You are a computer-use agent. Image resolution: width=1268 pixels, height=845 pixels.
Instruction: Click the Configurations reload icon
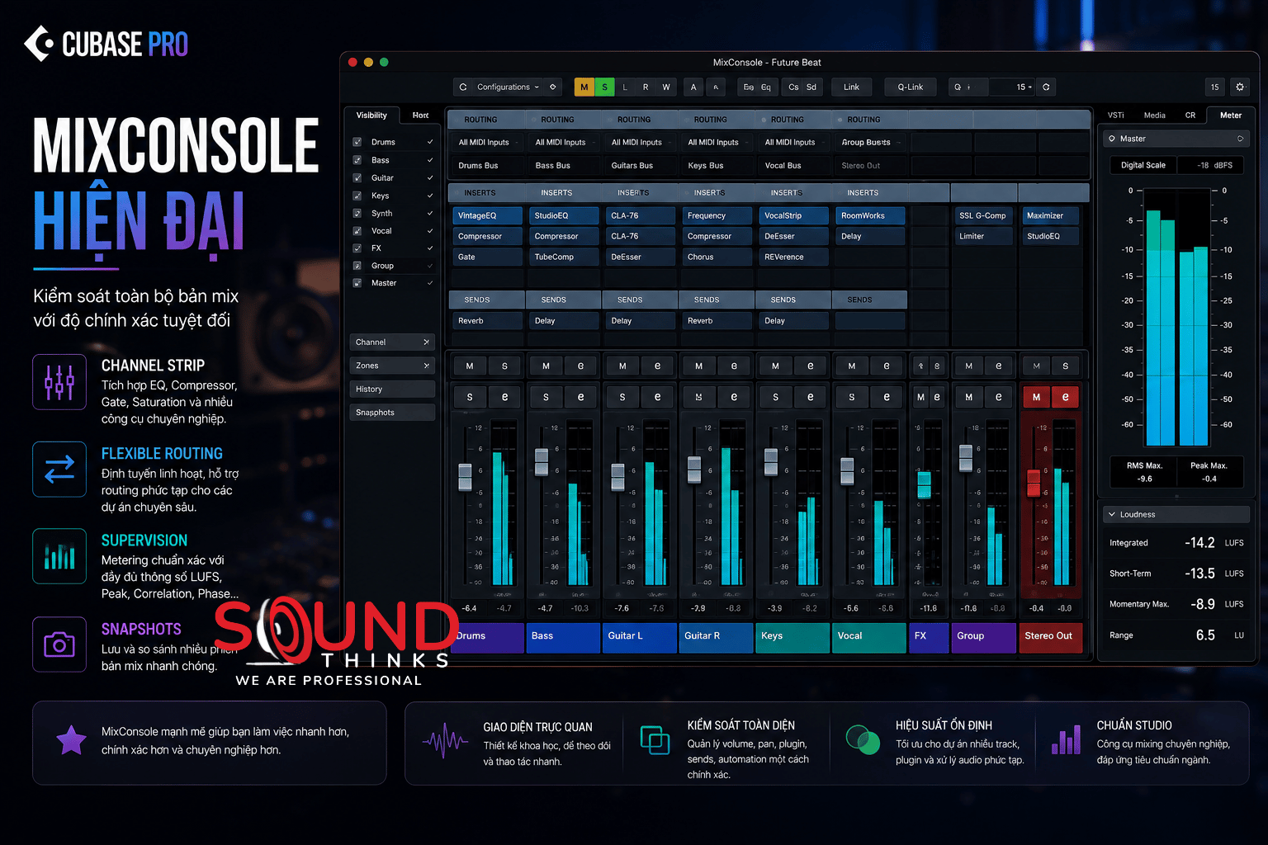(463, 87)
